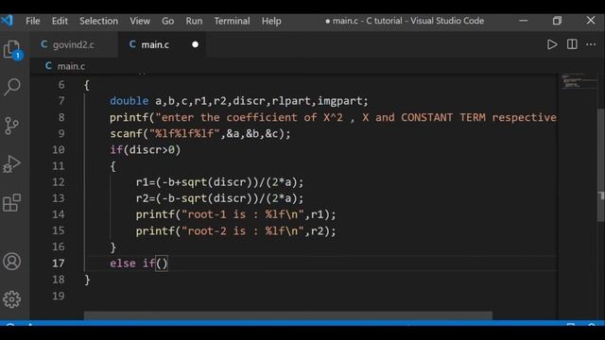Click the scanf statement on line 9

point(199,133)
